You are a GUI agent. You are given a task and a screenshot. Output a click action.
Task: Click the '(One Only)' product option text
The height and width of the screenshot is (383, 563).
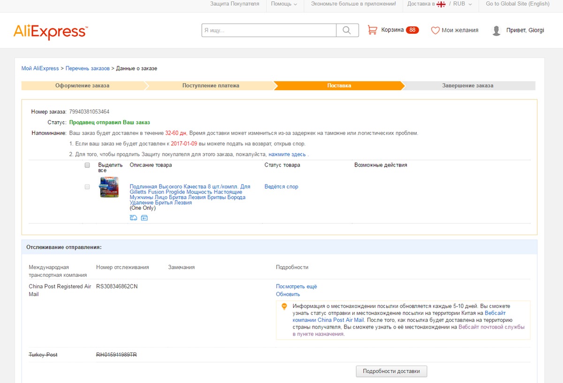[x=143, y=208]
